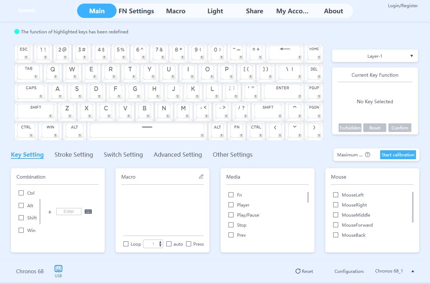
Task: Click the Login/Register link
Action: (x=403, y=6)
